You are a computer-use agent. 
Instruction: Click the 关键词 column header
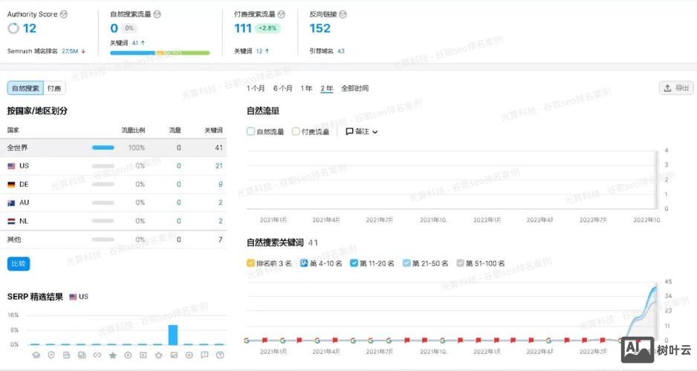click(213, 130)
